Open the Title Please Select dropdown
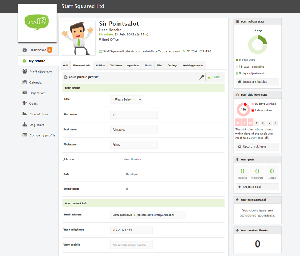 [126, 100]
